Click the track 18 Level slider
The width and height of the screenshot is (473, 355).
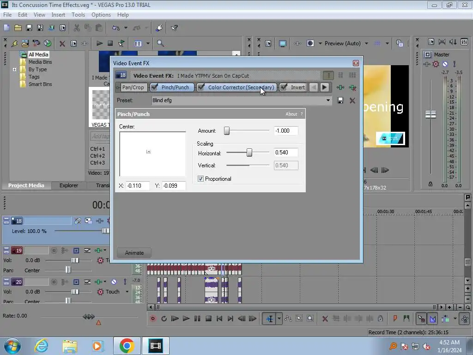click(x=105, y=231)
